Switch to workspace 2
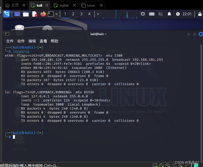Screen dimensions: 203x167 click(x=73, y=14)
